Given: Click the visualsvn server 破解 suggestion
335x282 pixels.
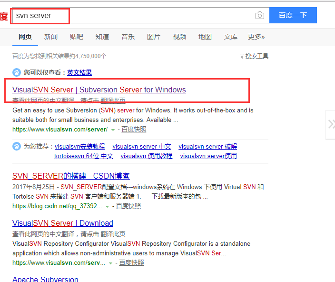Looking at the screenshot, I should (207, 146).
